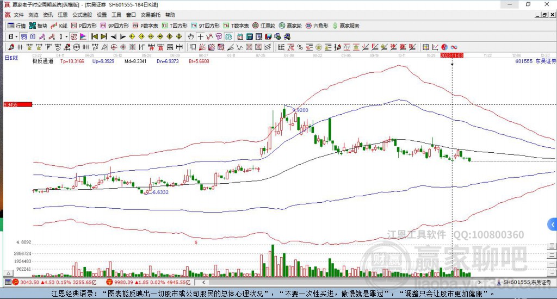Open the 9P四方形 tool

(114, 26)
